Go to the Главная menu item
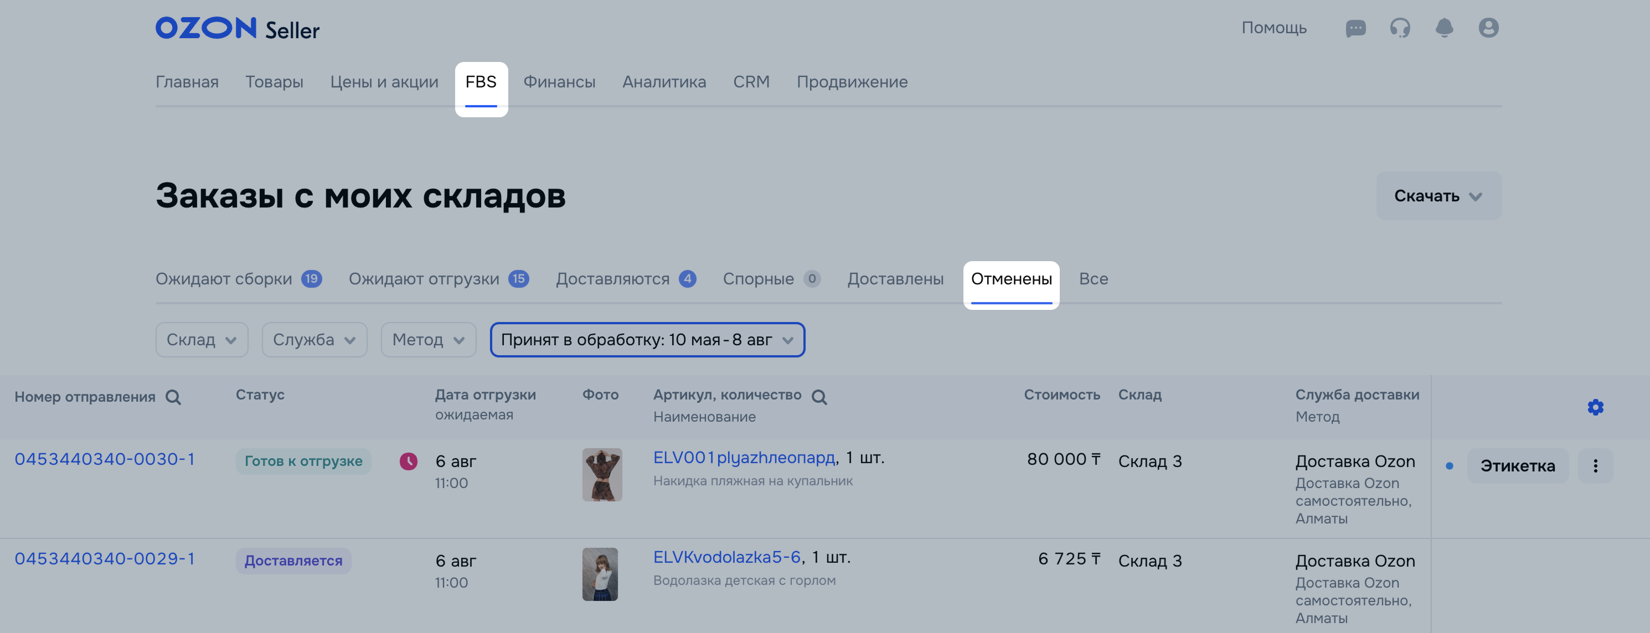The height and width of the screenshot is (633, 1650). pos(187,82)
